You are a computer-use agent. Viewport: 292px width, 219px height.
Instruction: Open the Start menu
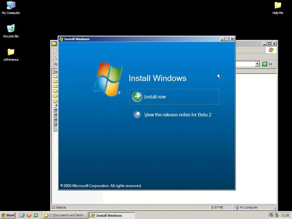pos(8,215)
